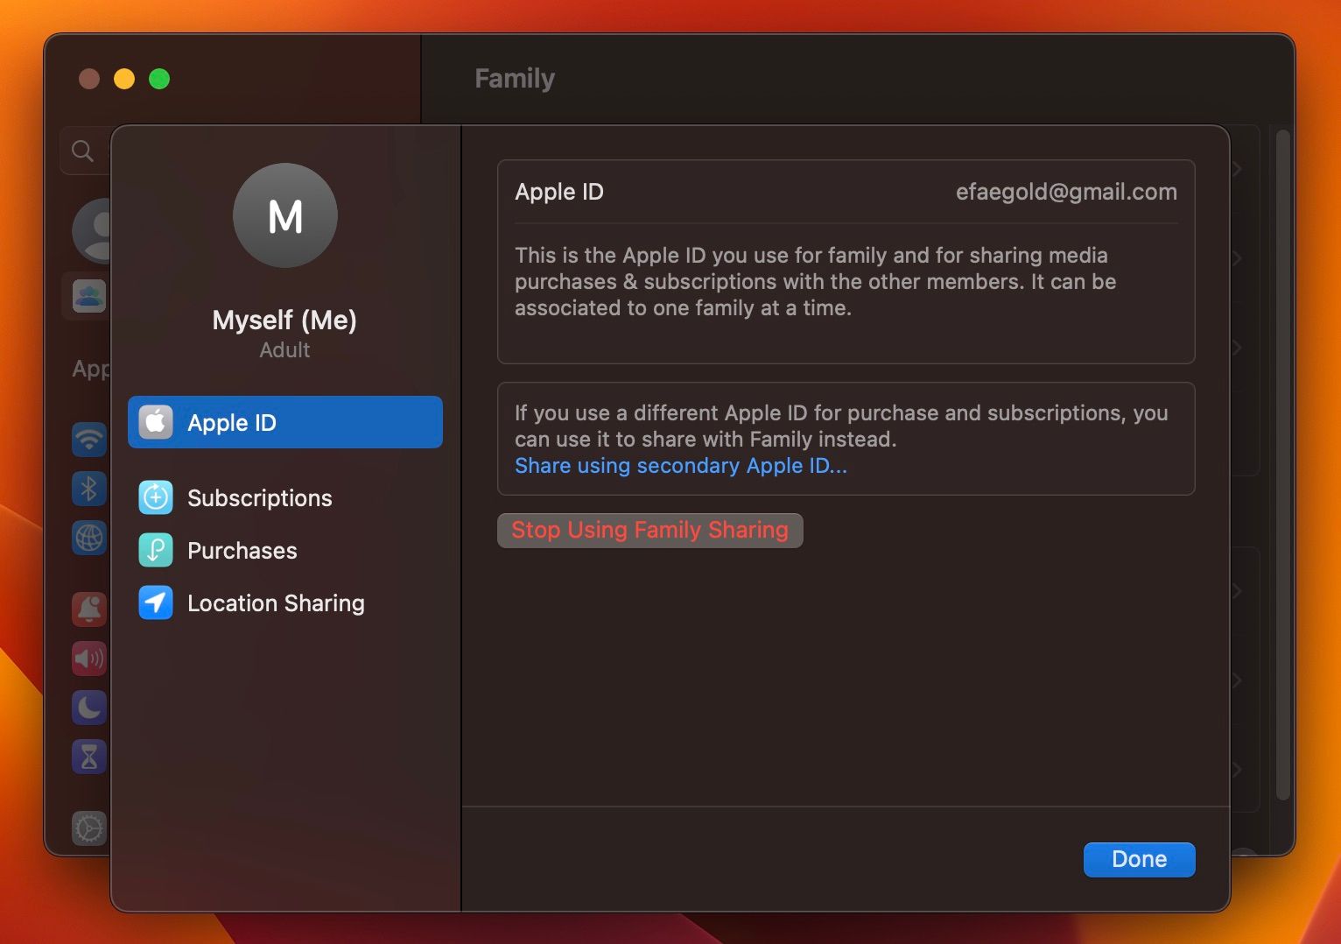Viewport: 1341px width, 944px height.
Task: Open the Subscriptions section
Action: pyautogui.click(x=285, y=497)
